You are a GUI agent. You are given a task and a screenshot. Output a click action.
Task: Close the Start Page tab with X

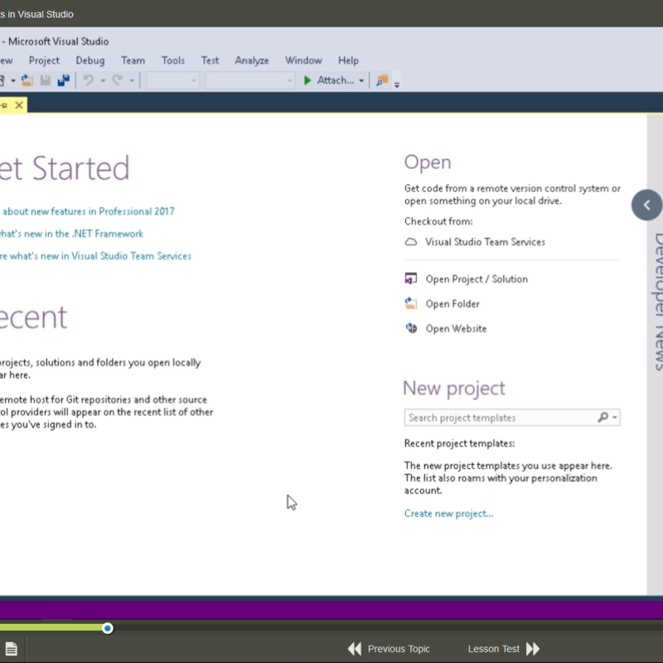point(19,105)
